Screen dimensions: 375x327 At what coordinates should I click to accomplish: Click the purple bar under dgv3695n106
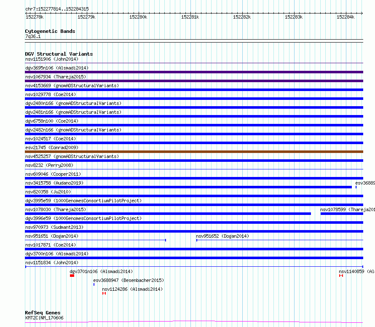click(x=194, y=72)
